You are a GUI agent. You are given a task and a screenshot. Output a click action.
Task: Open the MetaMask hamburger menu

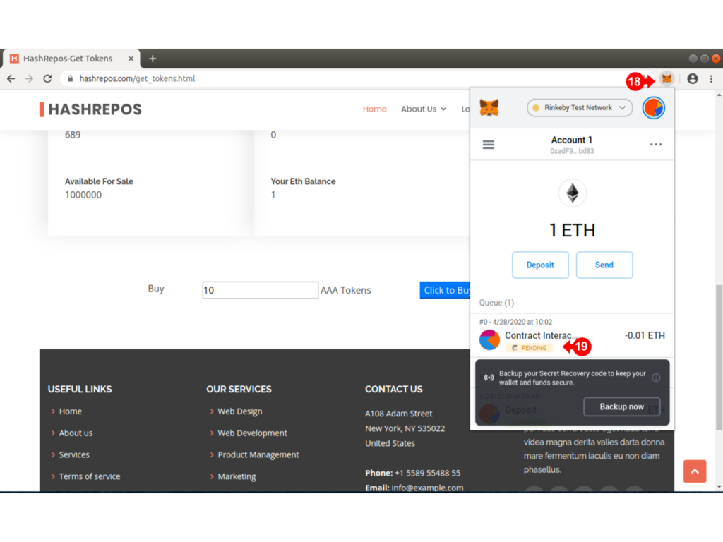click(x=489, y=145)
